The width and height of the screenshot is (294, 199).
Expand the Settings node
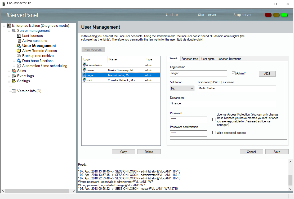click(x=9, y=81)
